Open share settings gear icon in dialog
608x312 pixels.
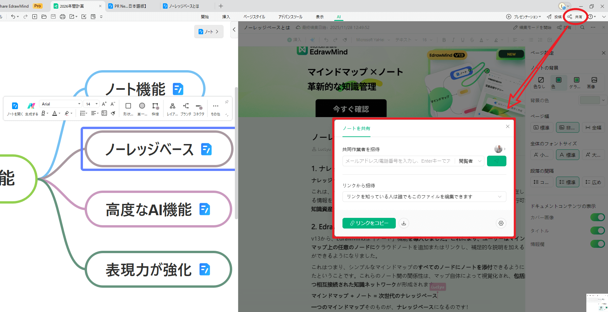tap(501, 223)
